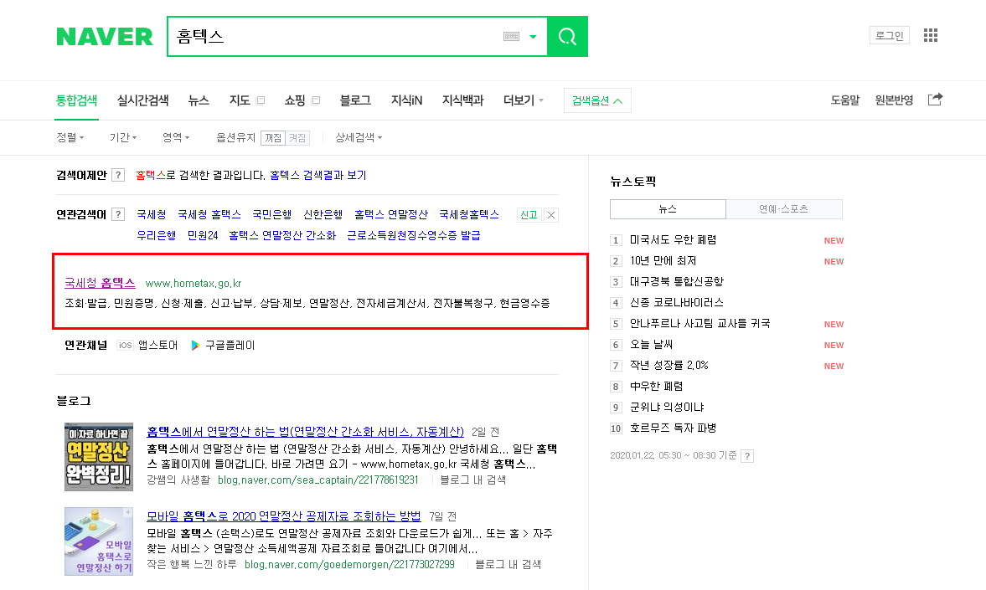Select the 뉴스 tab in 뉴스토픽

pos(668,209)
